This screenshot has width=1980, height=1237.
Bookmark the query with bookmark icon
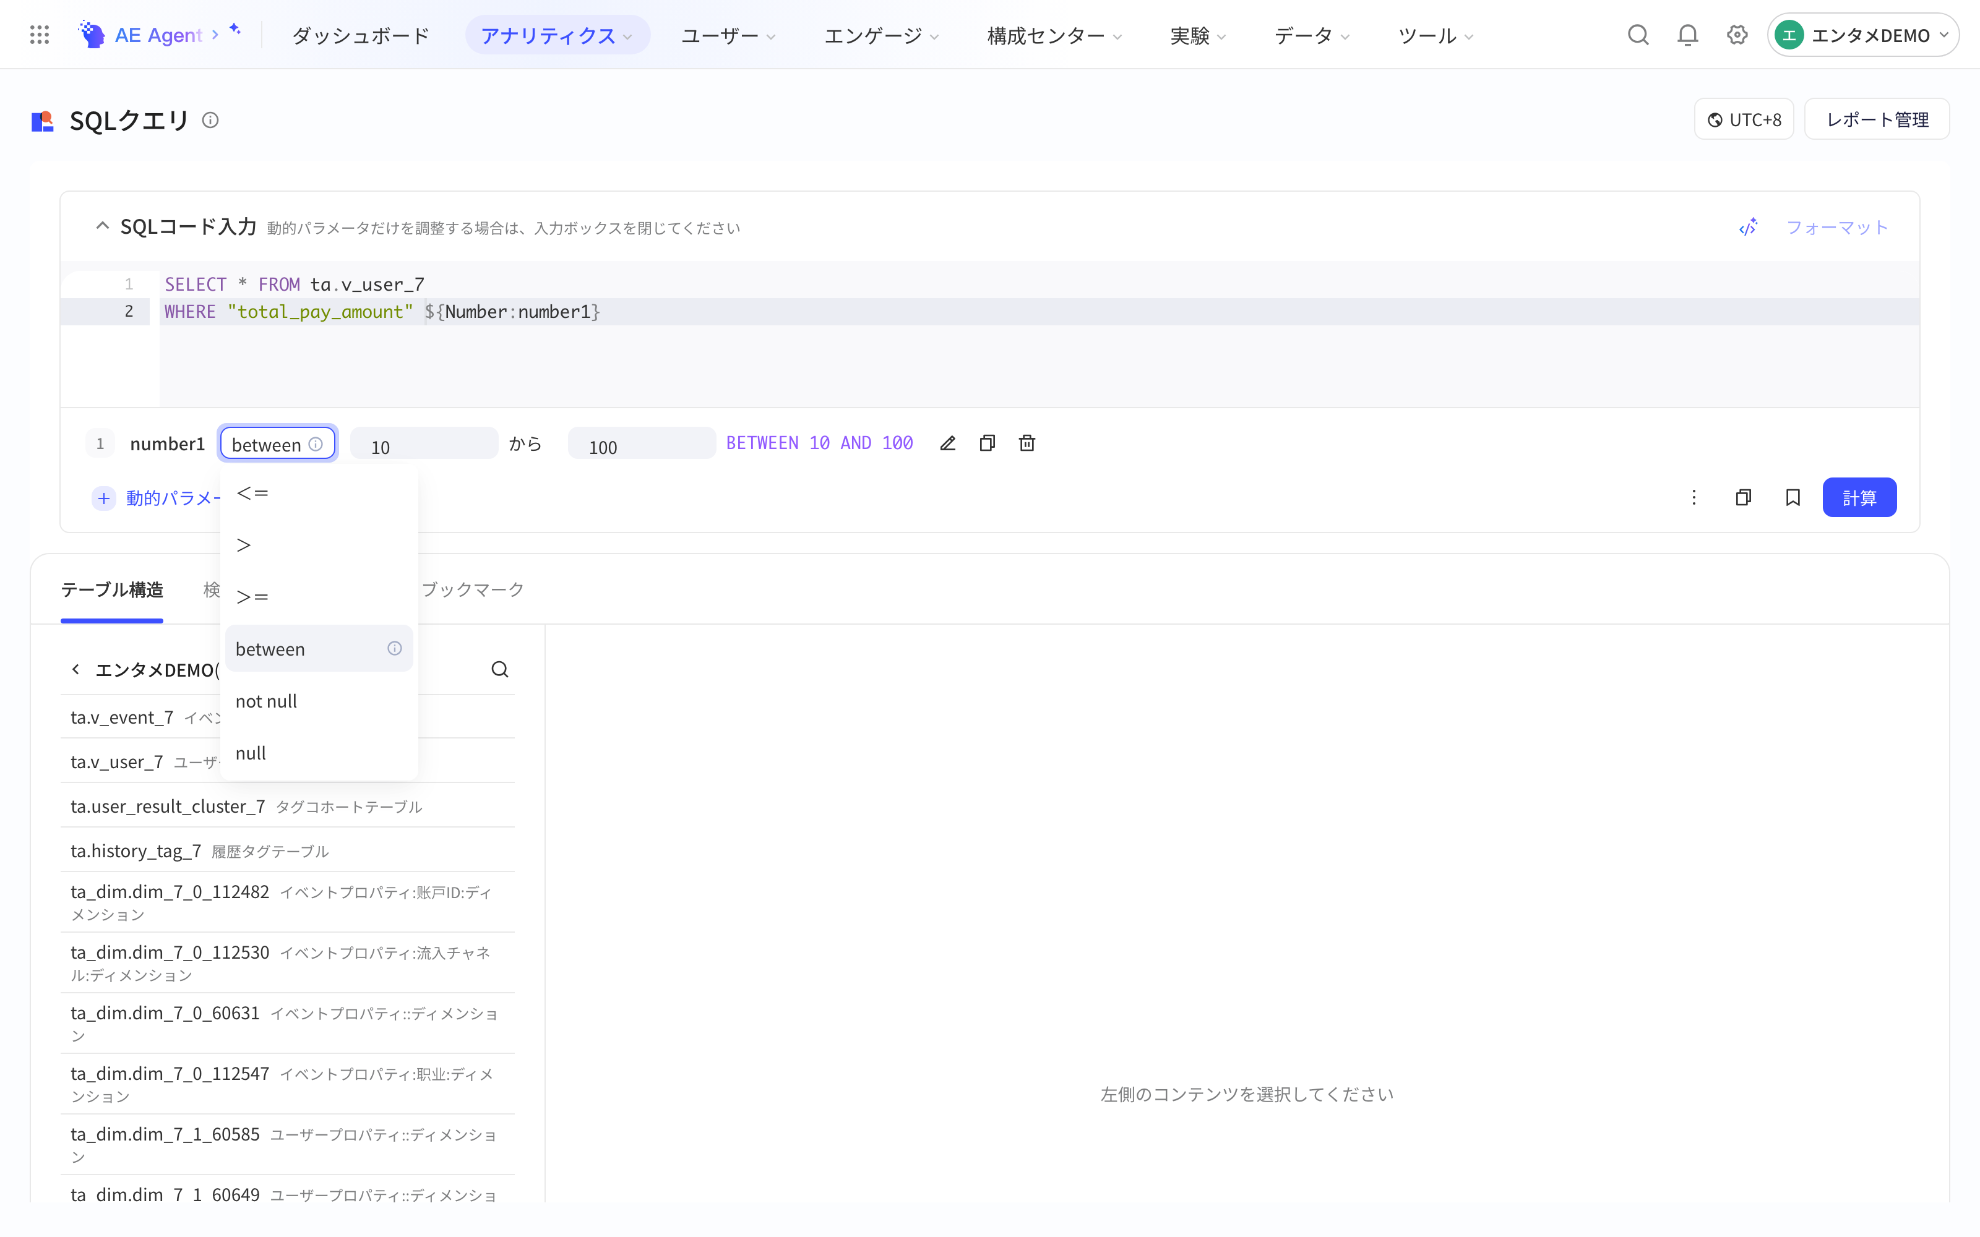pyautogui.click(x=1793, y=497)
